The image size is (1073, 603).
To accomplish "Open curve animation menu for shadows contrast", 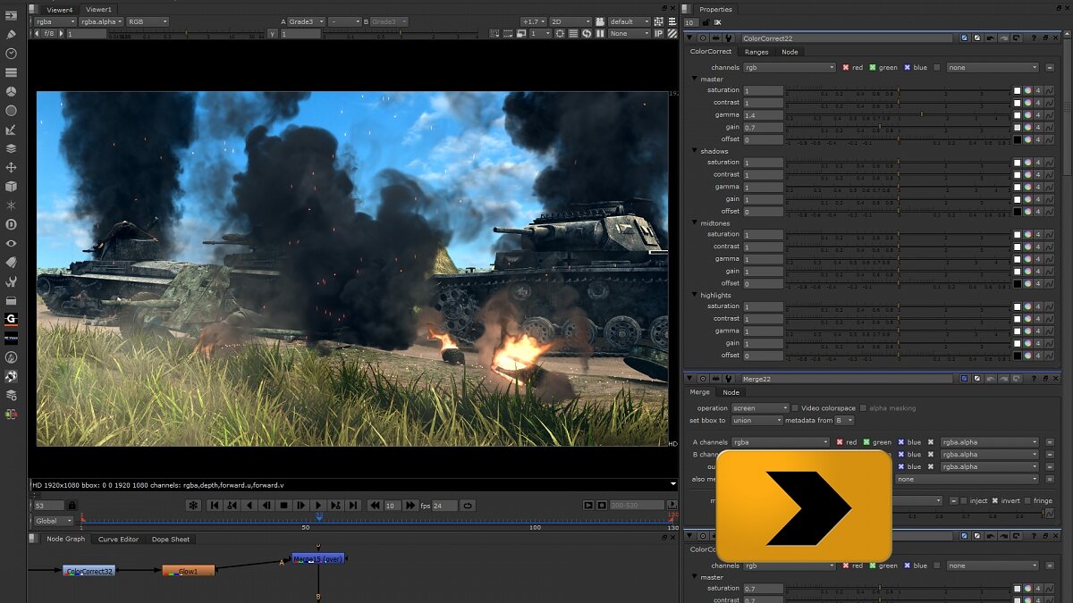I will (1050, 175).
